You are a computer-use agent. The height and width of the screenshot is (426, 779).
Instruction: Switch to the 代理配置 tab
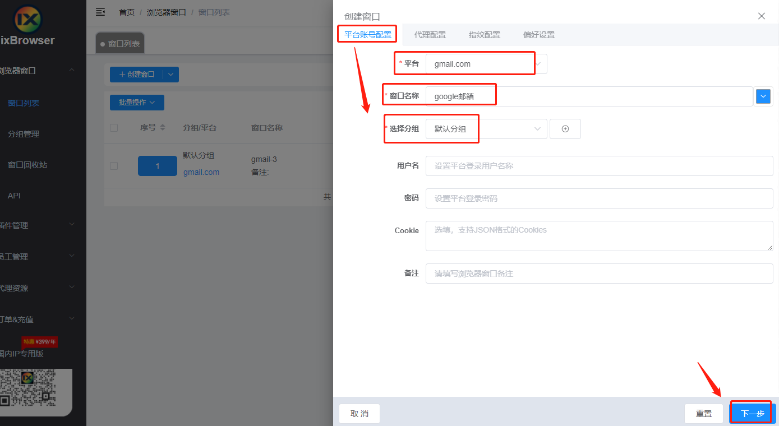coord(430,35)
